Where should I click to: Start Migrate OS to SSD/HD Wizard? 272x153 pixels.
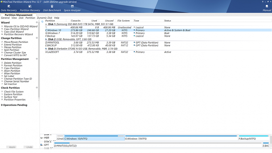[21, 26]
